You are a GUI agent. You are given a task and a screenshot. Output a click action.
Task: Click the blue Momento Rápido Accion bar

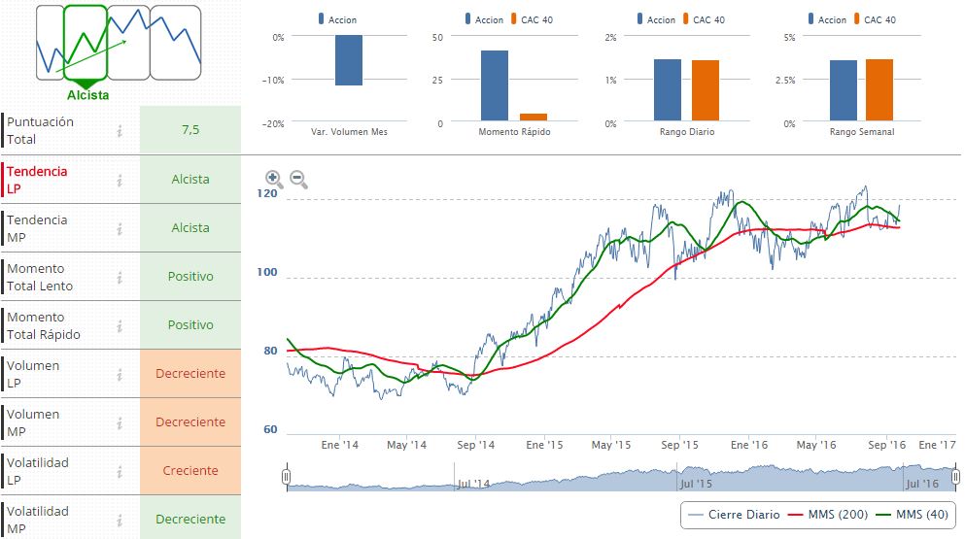click(x=495, y=85)
